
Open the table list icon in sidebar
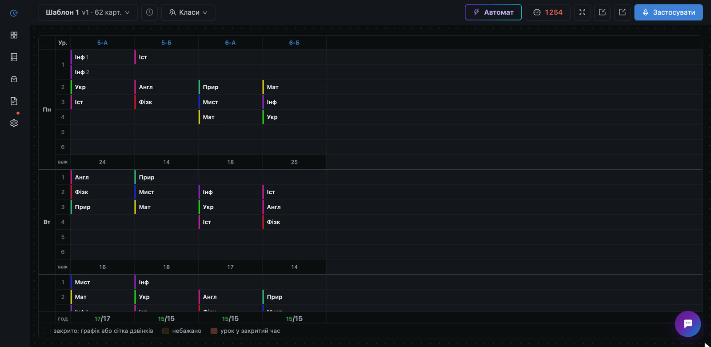(x=14, y=57)
